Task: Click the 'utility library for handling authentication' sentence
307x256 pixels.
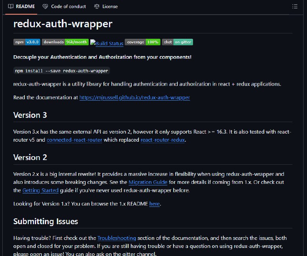Action: click(147, 84)
